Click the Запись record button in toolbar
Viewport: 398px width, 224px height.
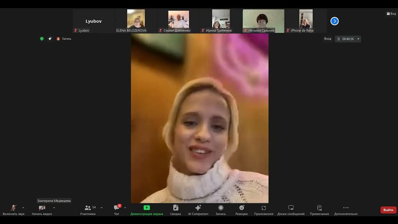tap(221, 210)
